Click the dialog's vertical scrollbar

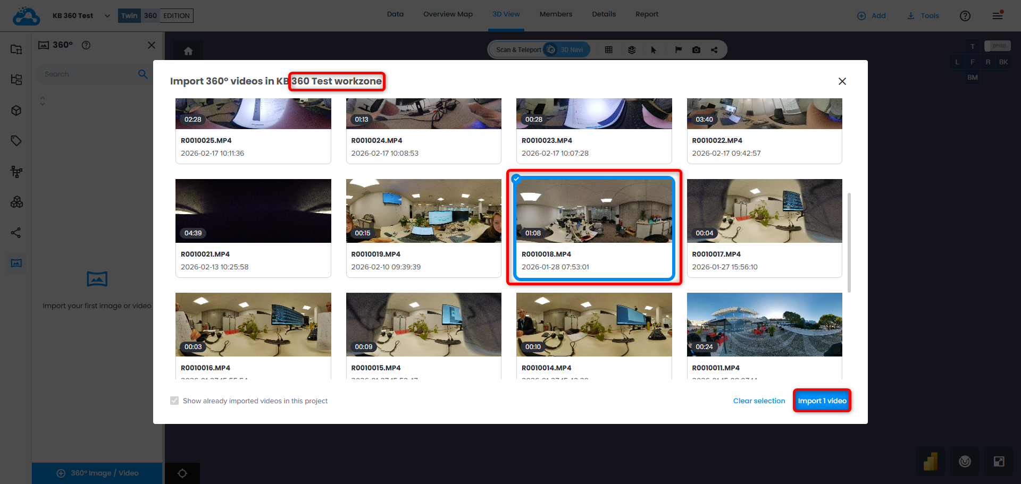click(x=849, y=242)
